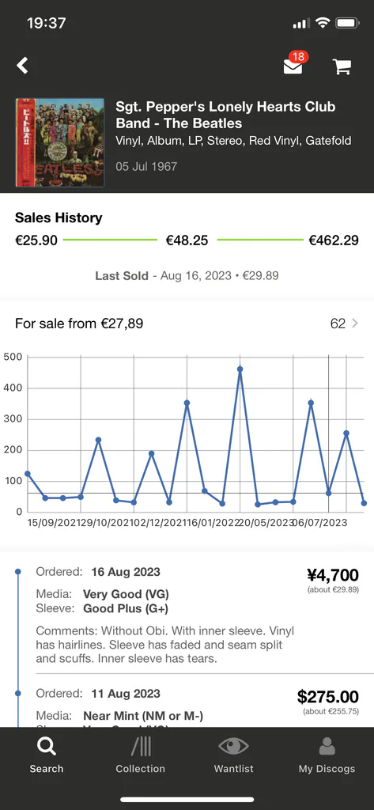Image resolution: width=374 pixels, height=810 pixels.
Task: Open the Wantlist eye tab
Action: (x=233, y=755)
